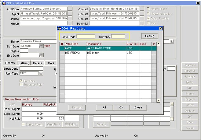Enable the Comp. Rooms checkbox
This screenshot has height=140, width=201.
click(x=23, y=124)
